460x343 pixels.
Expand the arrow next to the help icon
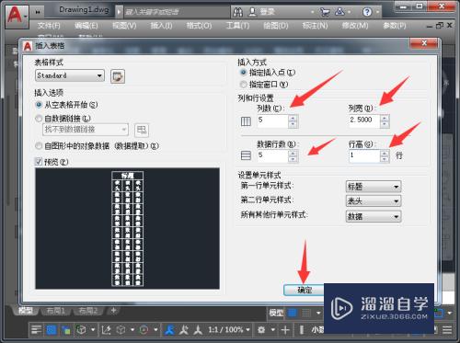pos(378,12)
